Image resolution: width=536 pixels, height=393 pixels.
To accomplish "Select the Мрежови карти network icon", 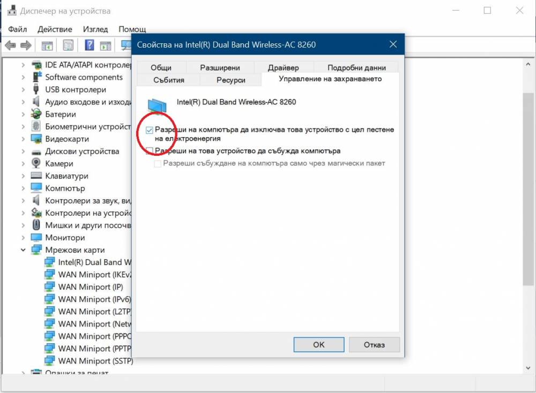I will [x=36, y=250].
